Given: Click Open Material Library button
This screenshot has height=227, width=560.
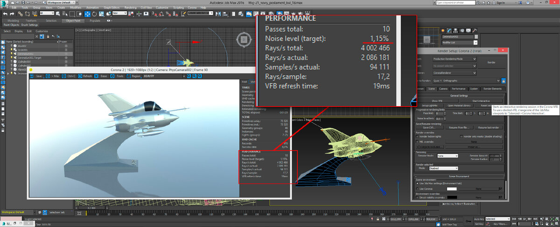Looking at the screenshot, I should pos(459,106).
